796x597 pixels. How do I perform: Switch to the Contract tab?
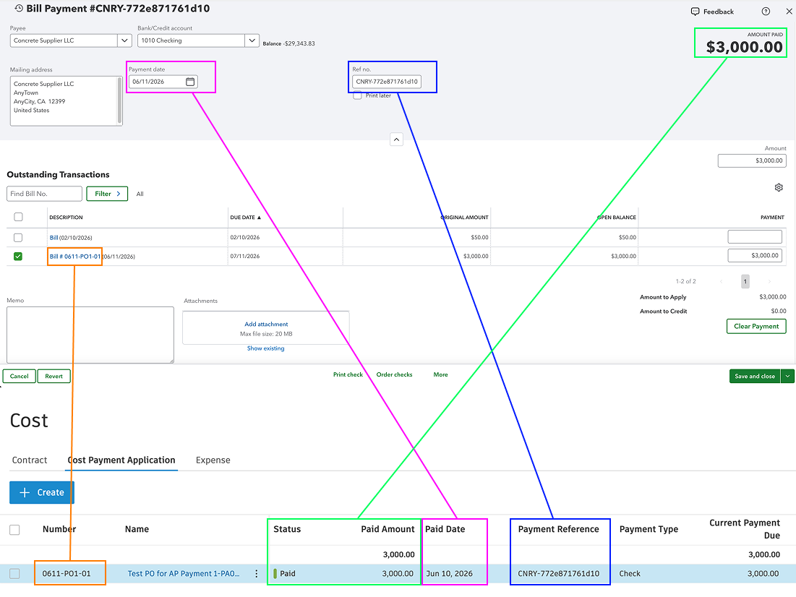tap(30, 460)
